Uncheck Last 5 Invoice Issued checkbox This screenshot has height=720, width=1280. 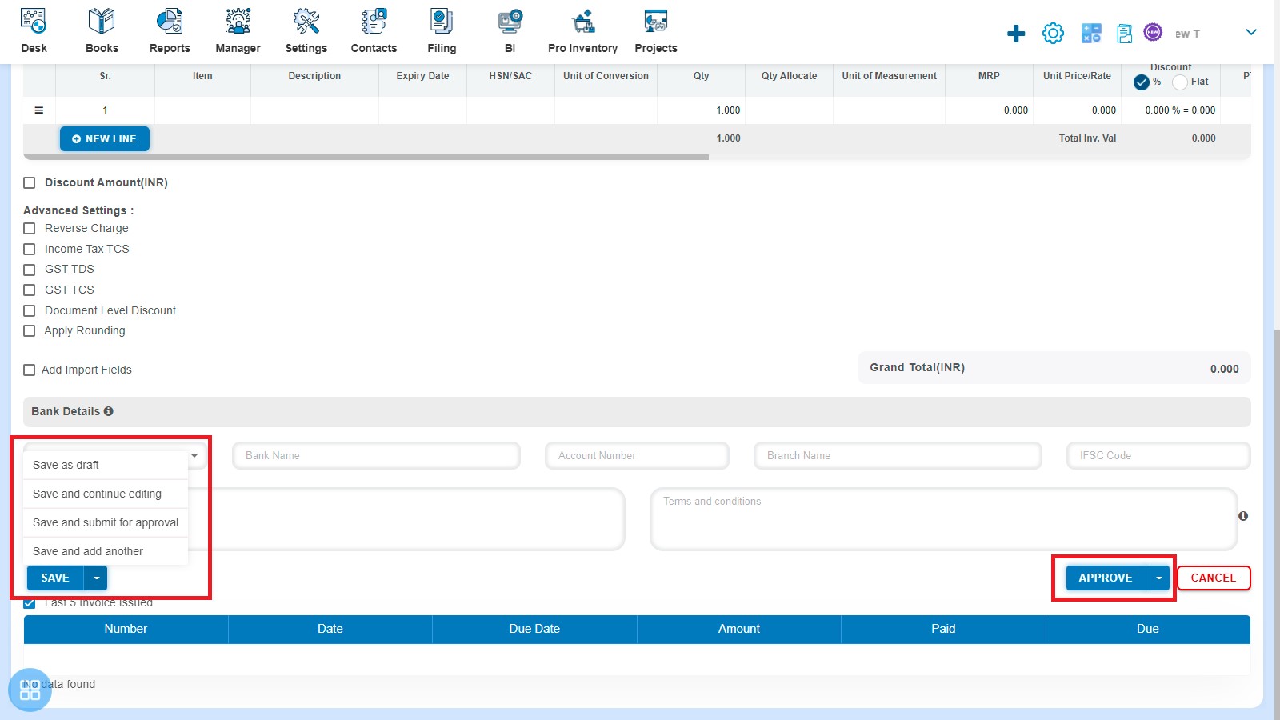30,603
